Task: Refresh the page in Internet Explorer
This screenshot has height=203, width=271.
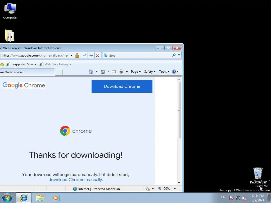Action: tap(91, 56)
